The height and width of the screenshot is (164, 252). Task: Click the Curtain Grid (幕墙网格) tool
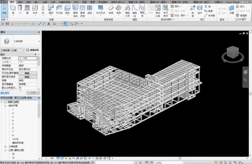[82, 11]
